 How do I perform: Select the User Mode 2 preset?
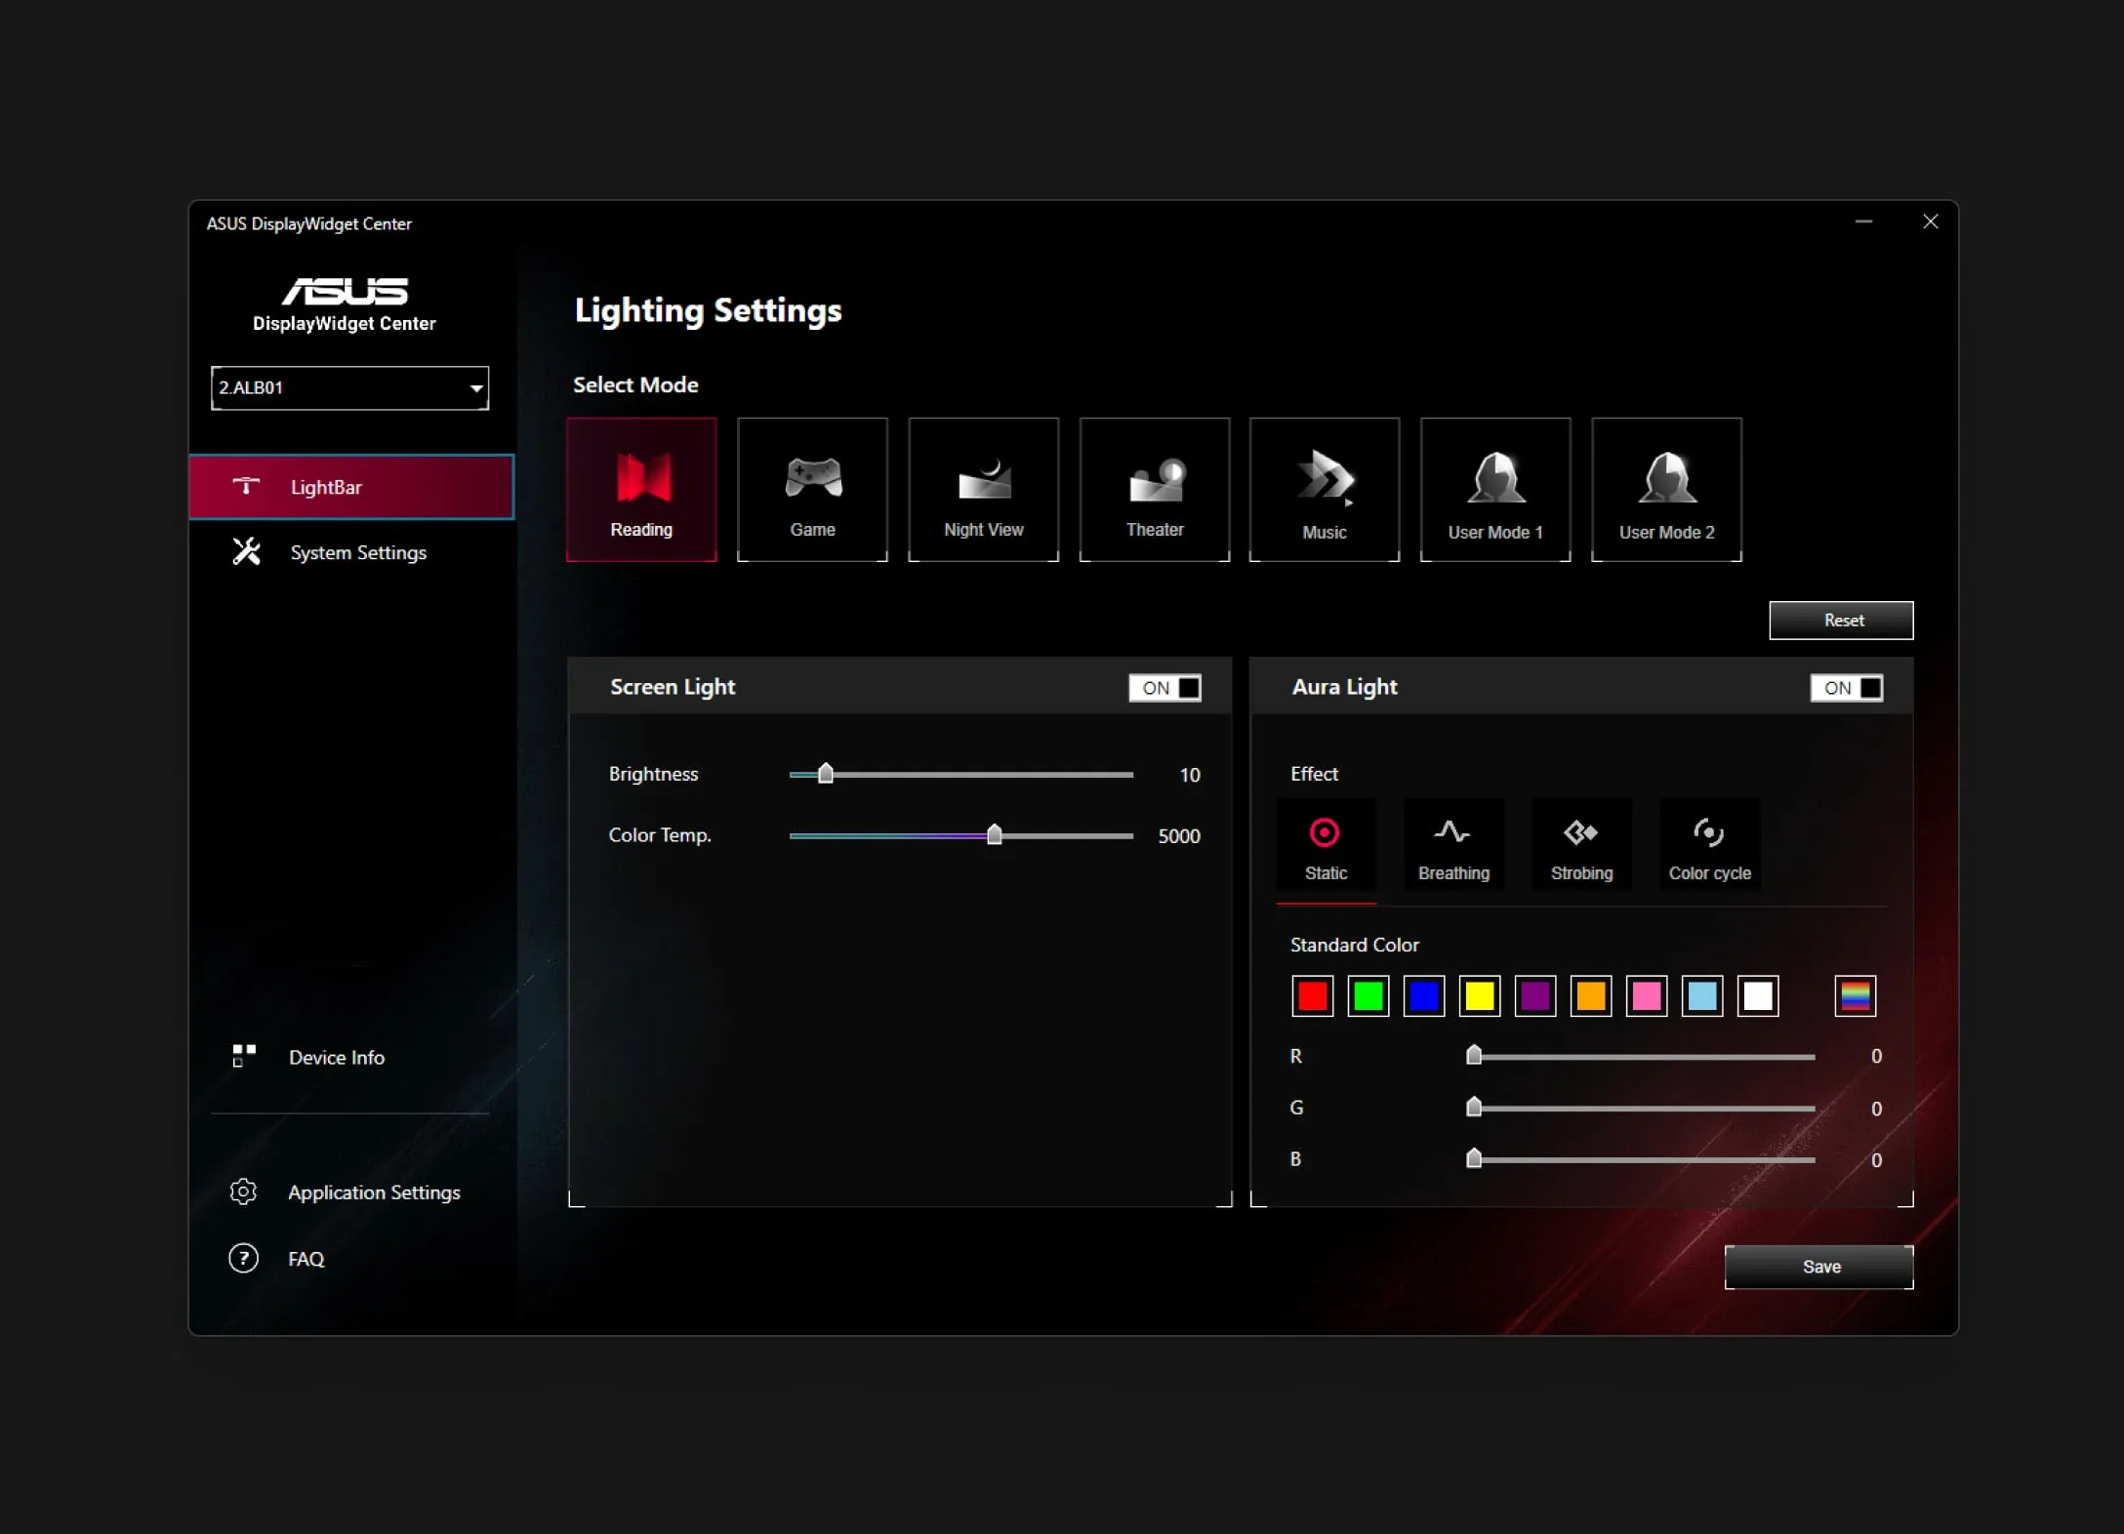point(1665,488)
